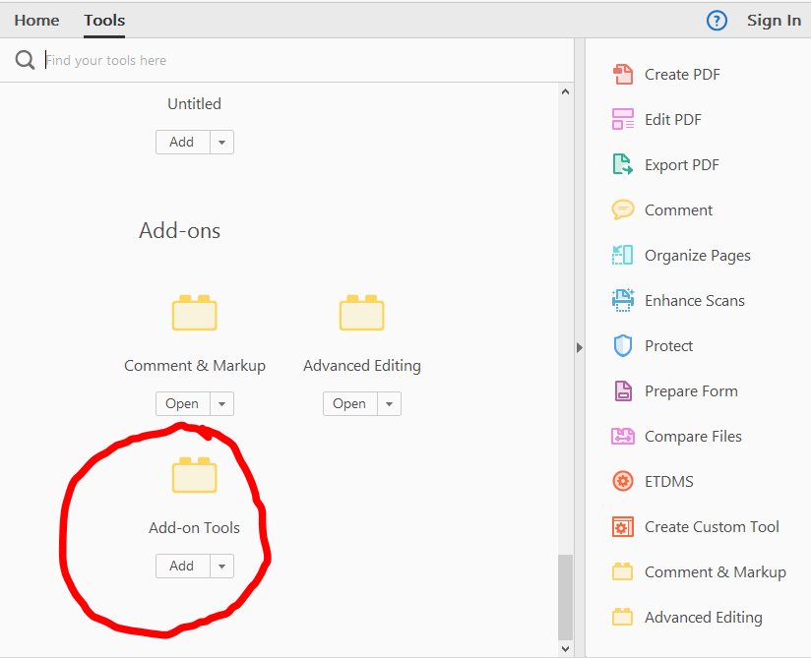The image size is (811, 658).
Task: Click the Help question mark icon
Action: coord(716,20)
